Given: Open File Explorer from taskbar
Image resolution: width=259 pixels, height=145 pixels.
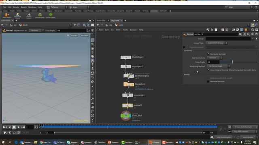Looking at the screenshot, I should coord(36,142).
